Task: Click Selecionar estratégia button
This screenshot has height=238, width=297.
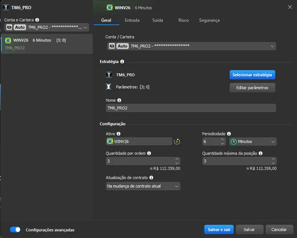Action: coord(252,75)
